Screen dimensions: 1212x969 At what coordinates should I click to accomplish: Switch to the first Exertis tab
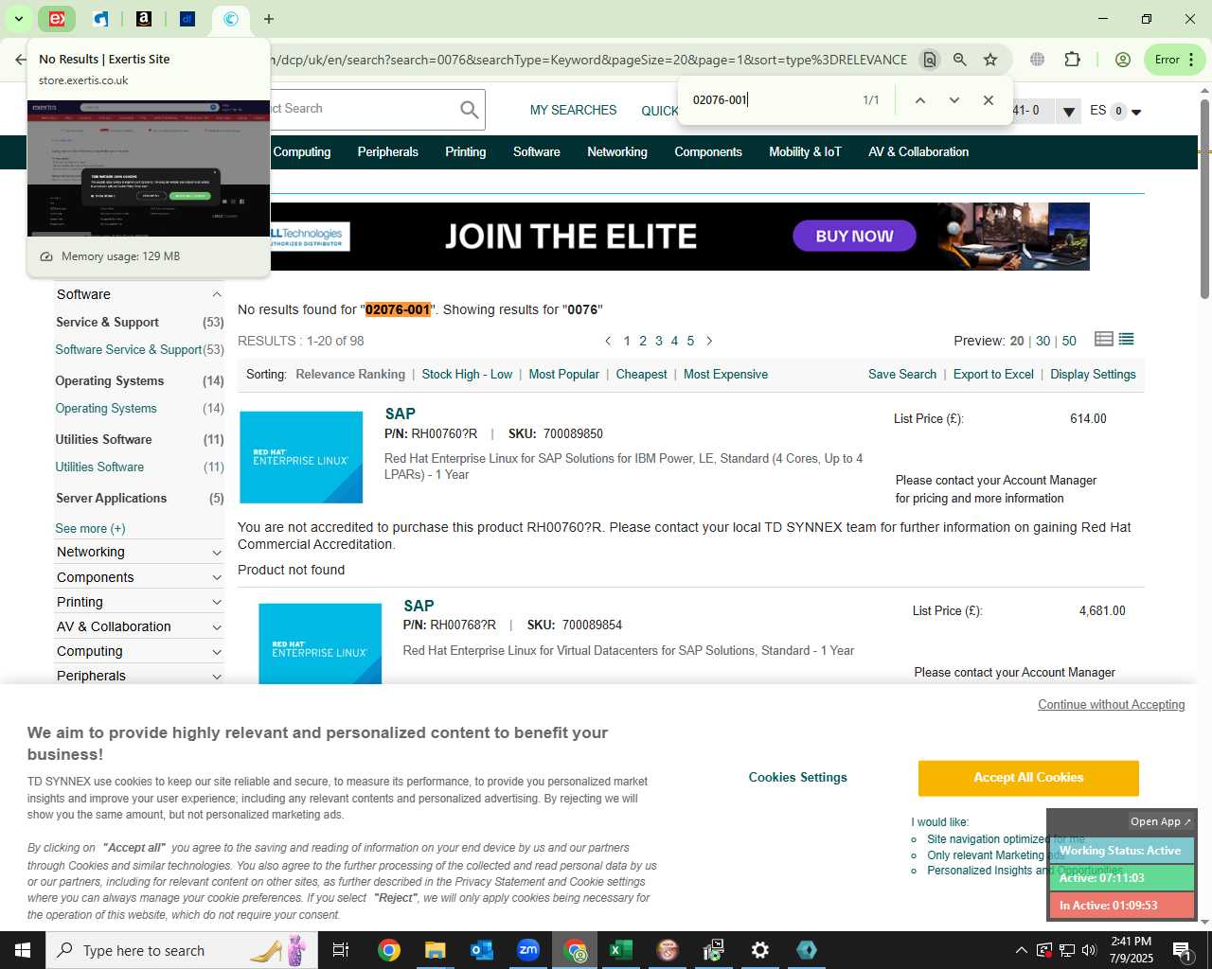click(x=58, y=19)
